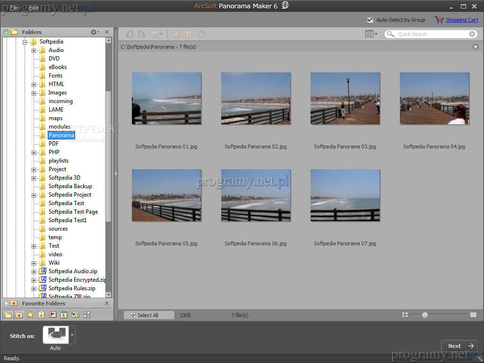Click the red flag filter icon

tap(53, 315)
